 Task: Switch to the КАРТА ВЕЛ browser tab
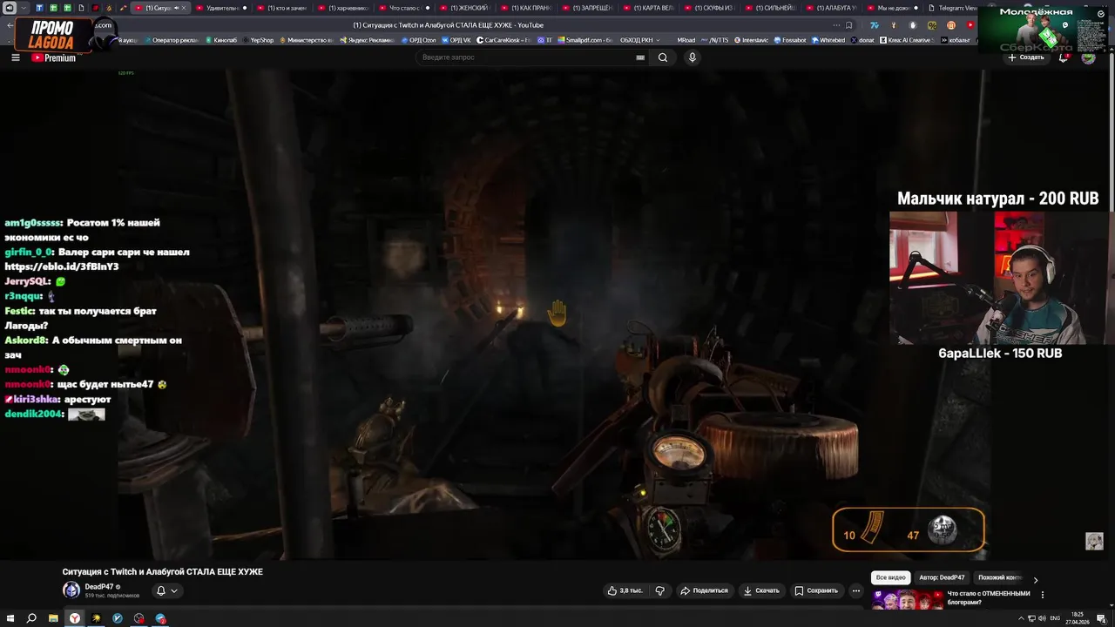click(649, 8)
